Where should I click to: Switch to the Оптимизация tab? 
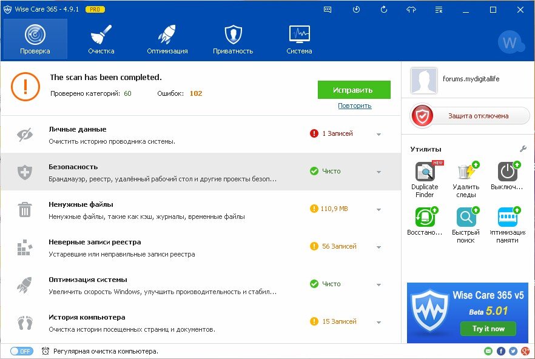point(167,39)
